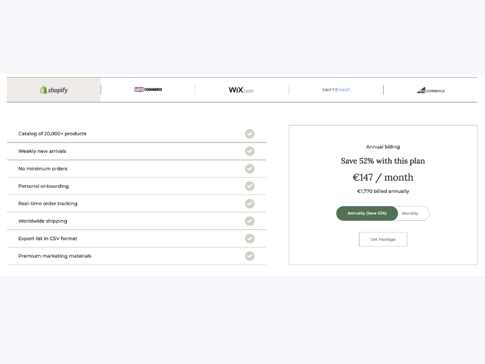The width and height of the screenshot is (485, 364).
Task: Switch to the WooCommerce tab
Action: pyautogui.click(x=148, y=90)
